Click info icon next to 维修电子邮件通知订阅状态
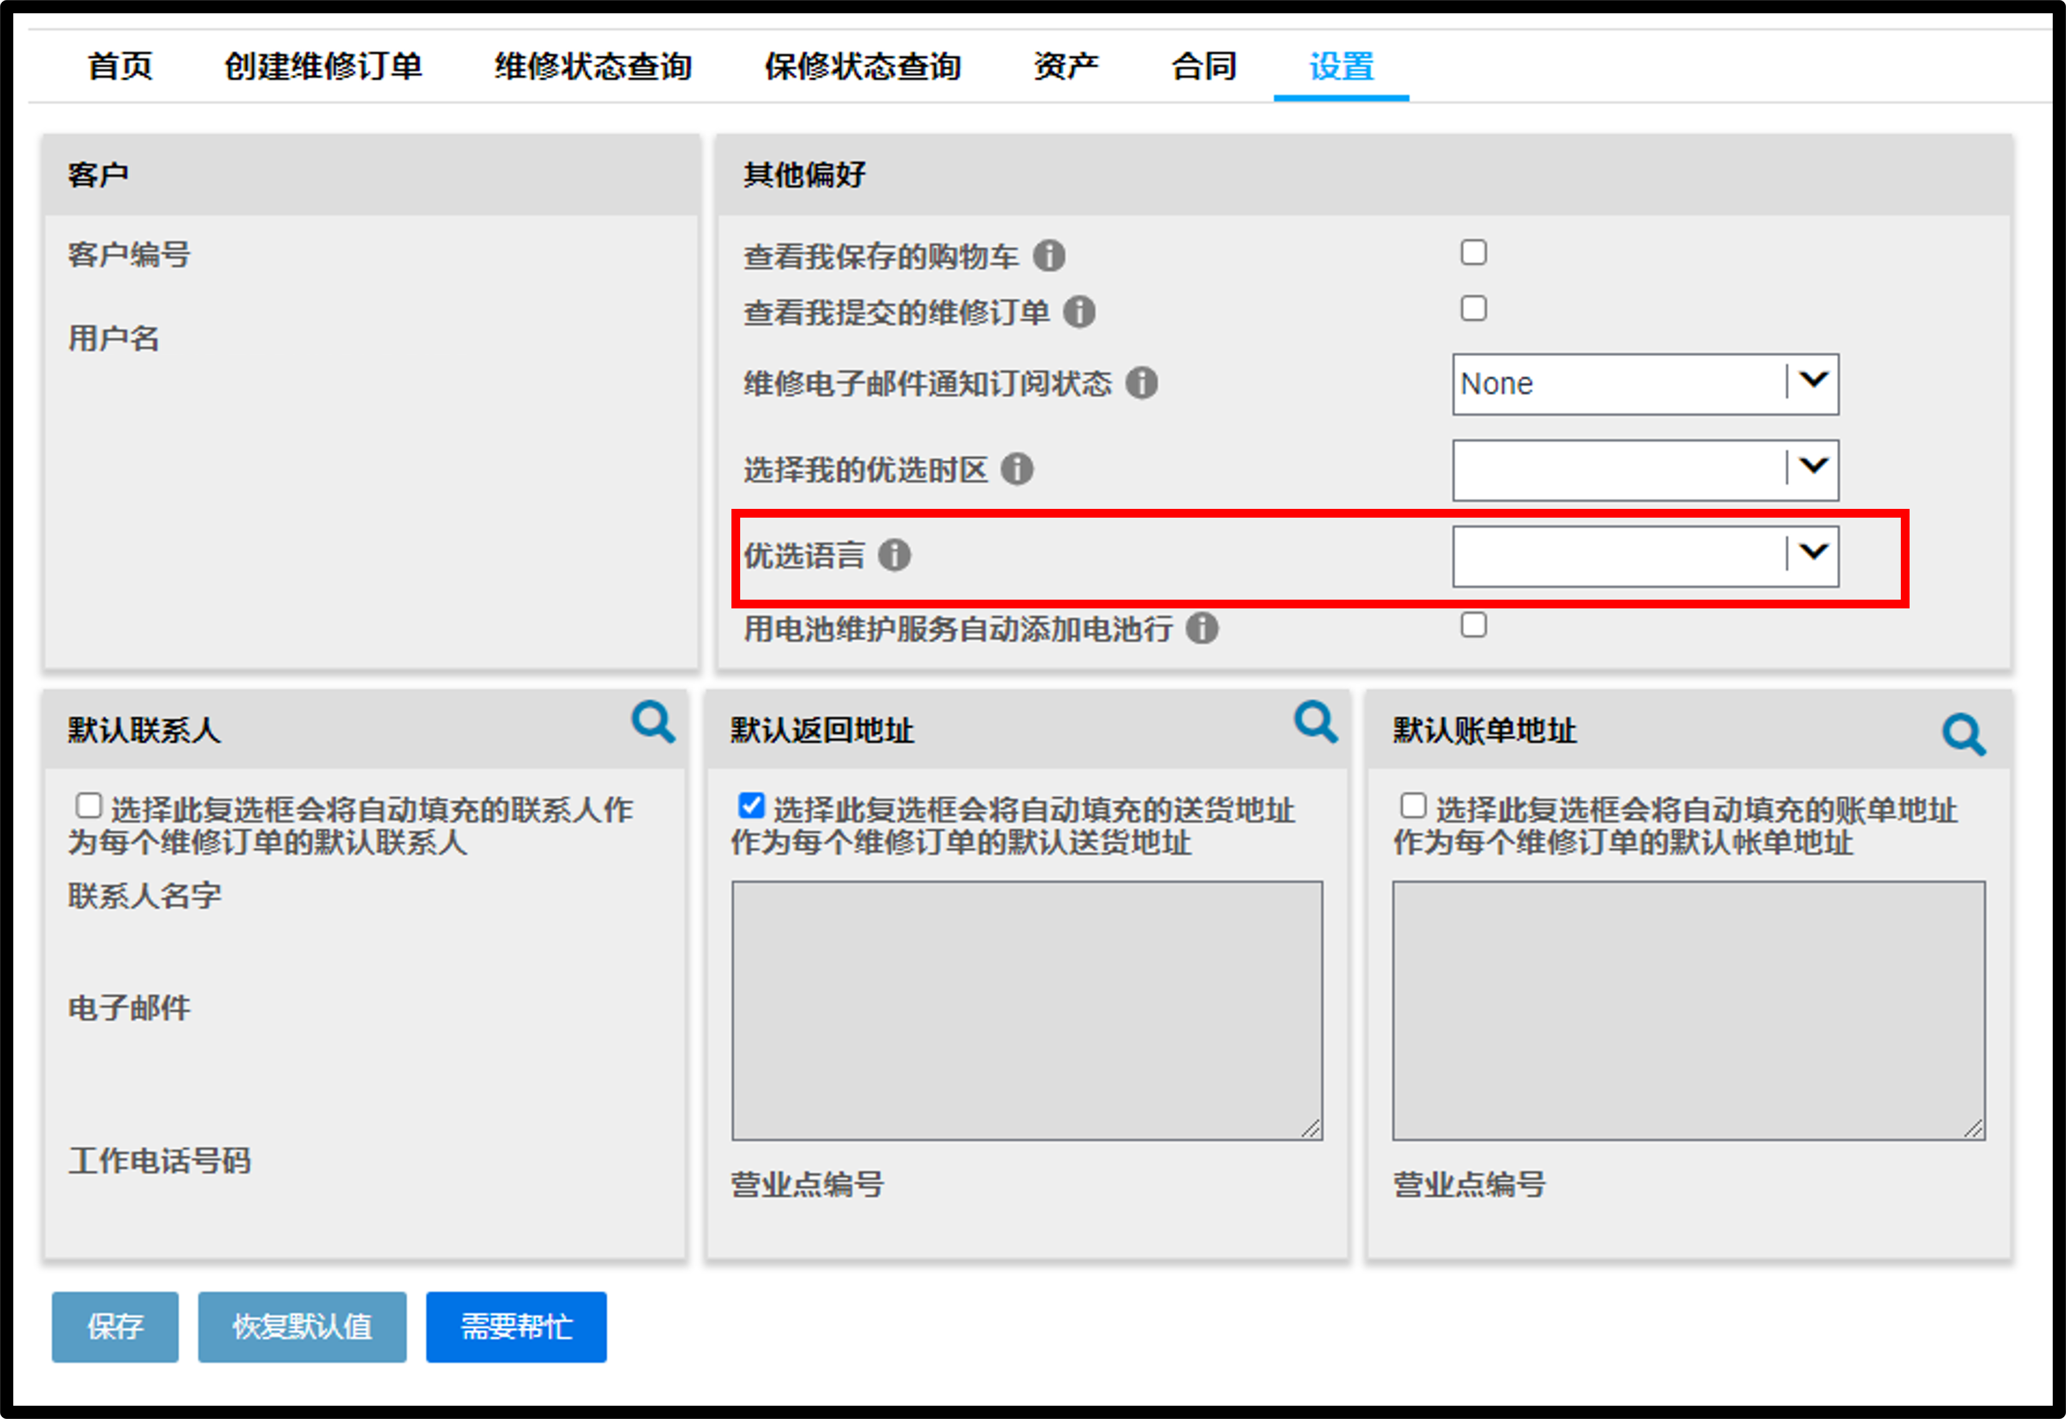The height and width of the screenshot is (1419, 2066). 1141,383
